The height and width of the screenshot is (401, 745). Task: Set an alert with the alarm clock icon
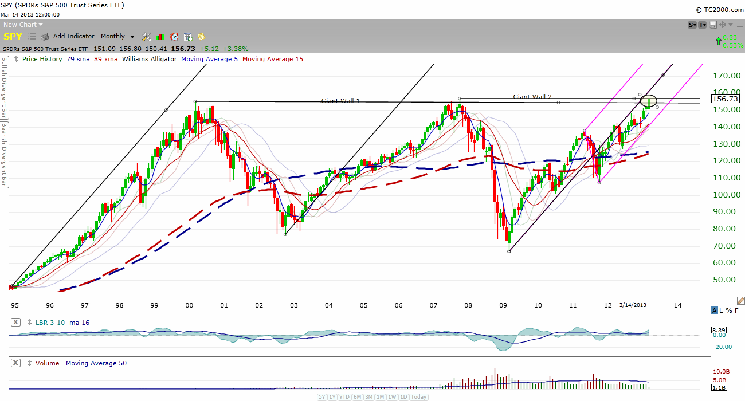click(x=174, y=36)
